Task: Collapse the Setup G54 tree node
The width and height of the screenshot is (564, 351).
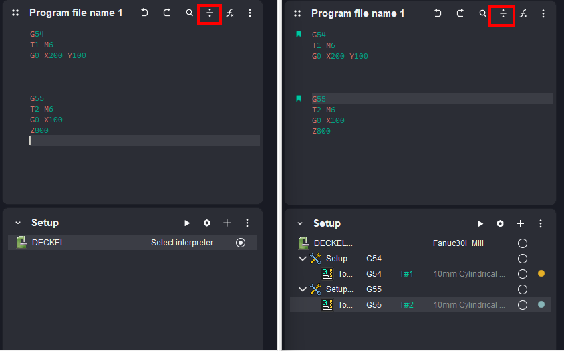Action: click(303, 259)
